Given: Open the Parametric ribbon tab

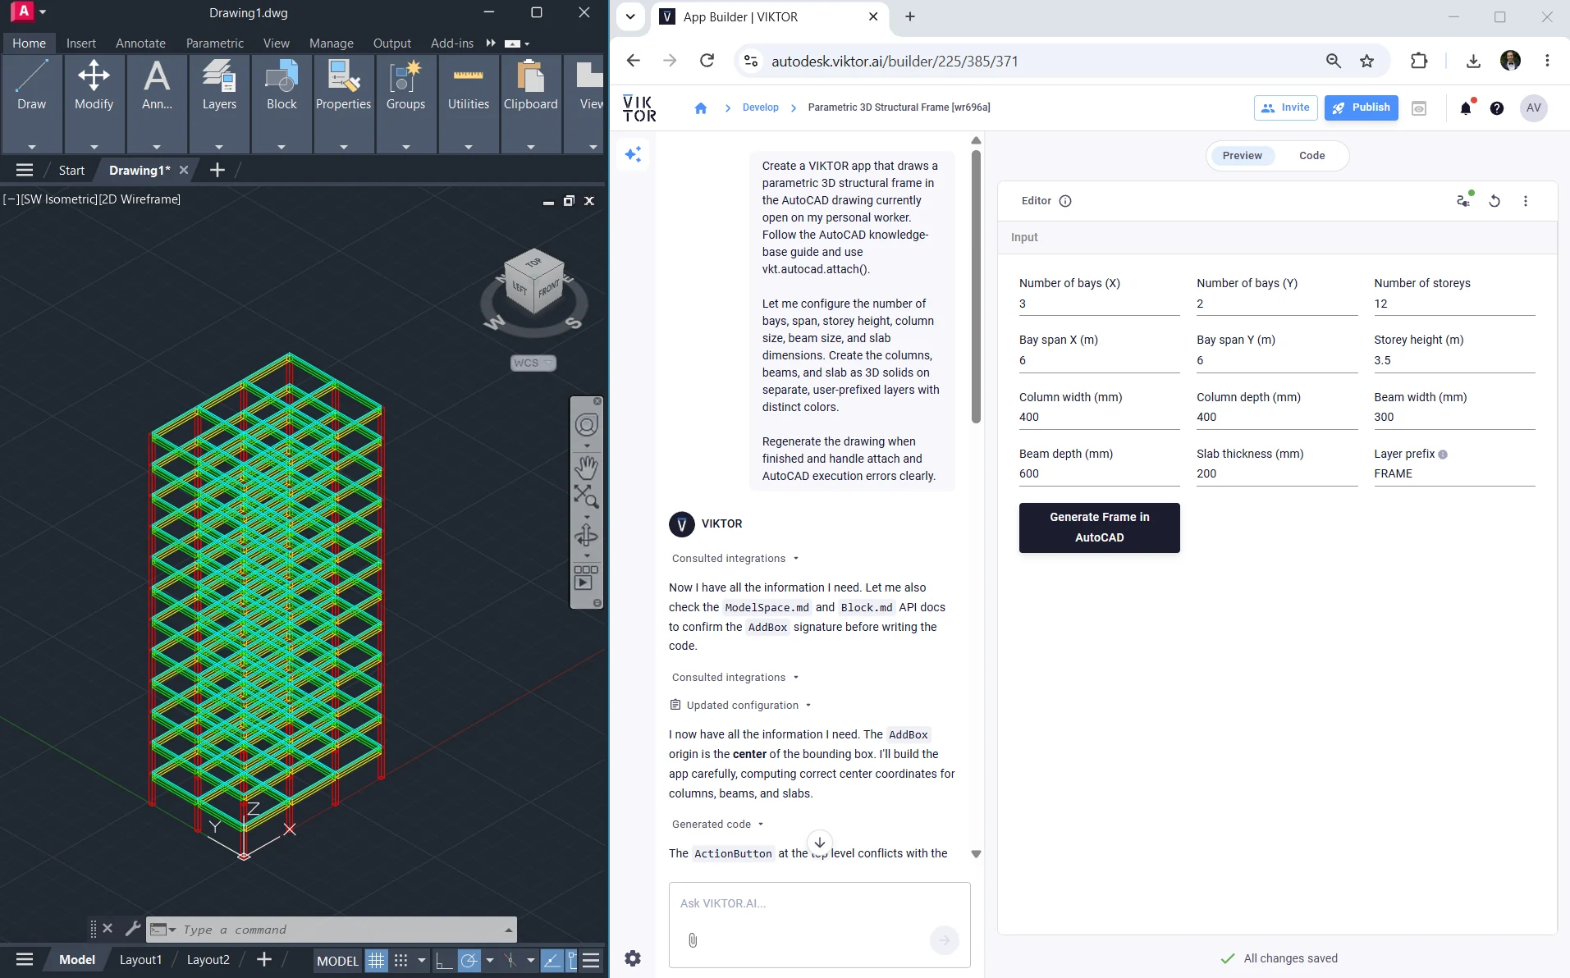Looking at the screenshot, I should click(x=214, y=43).
